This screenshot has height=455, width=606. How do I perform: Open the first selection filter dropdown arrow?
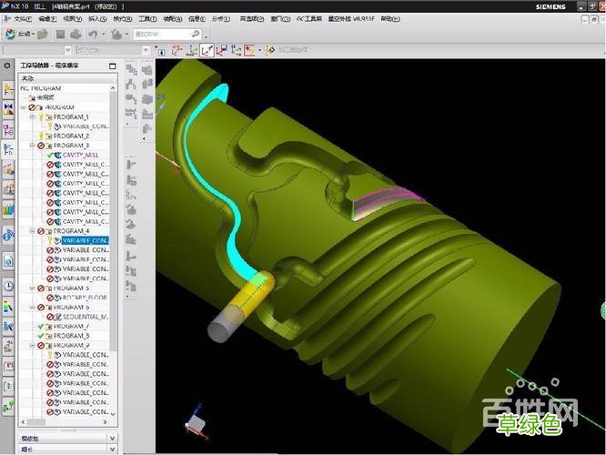pyautogui.click(x=68, y=50)
